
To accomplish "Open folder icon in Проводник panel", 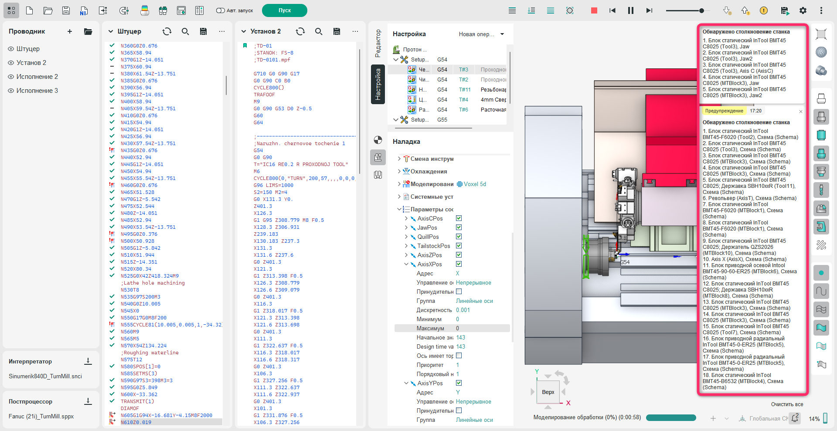I will (88, 31).
